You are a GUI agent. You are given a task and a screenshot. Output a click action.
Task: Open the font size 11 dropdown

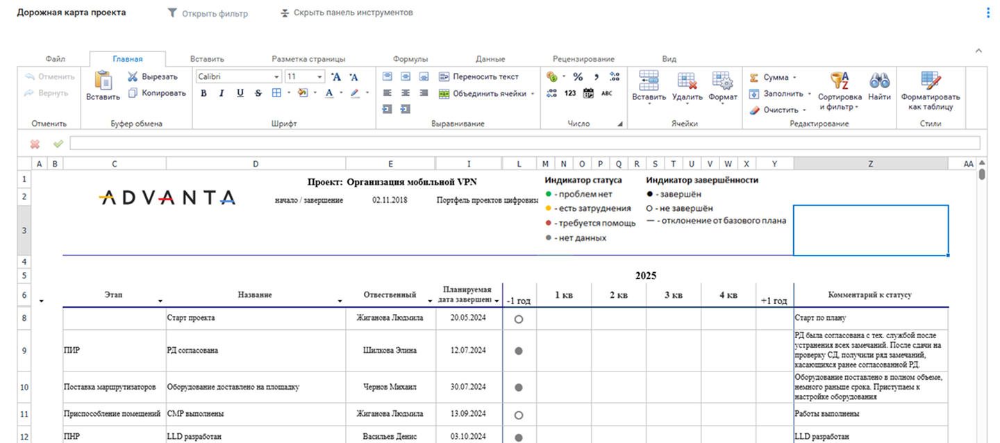[x=320, y=77]
